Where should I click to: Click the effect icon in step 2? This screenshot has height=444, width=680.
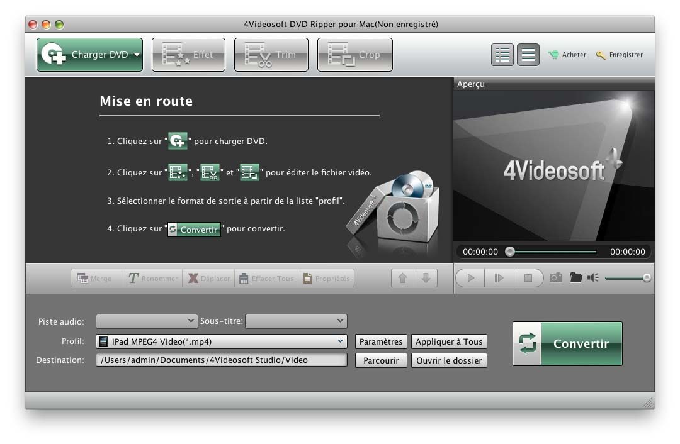coord(178,172)
